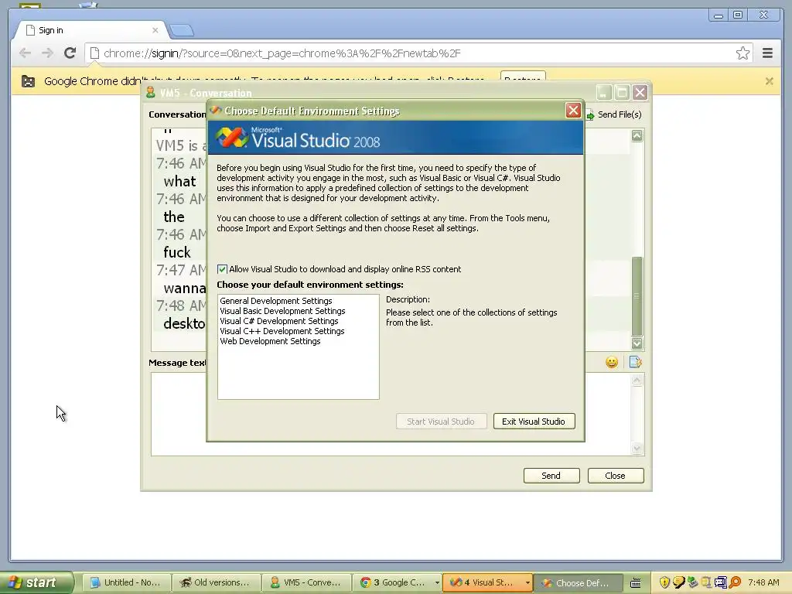Bookmark this page with the star

coord(742,53)
